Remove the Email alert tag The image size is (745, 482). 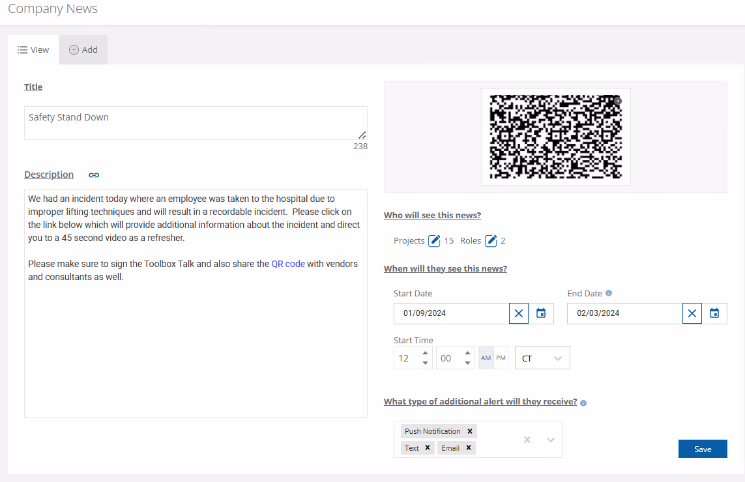(x=469, y=448)
